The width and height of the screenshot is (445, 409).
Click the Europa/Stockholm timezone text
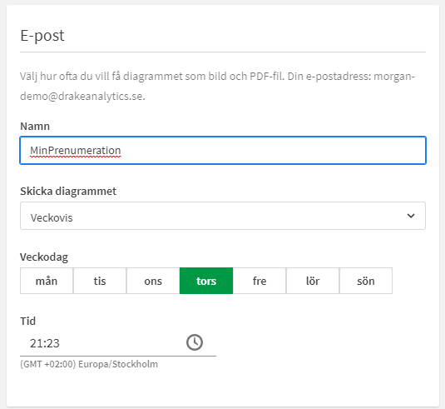pyautogui.click(x=118, y=364)
